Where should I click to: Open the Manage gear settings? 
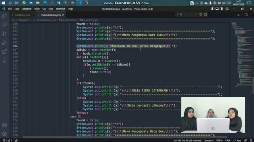(4, 134)
